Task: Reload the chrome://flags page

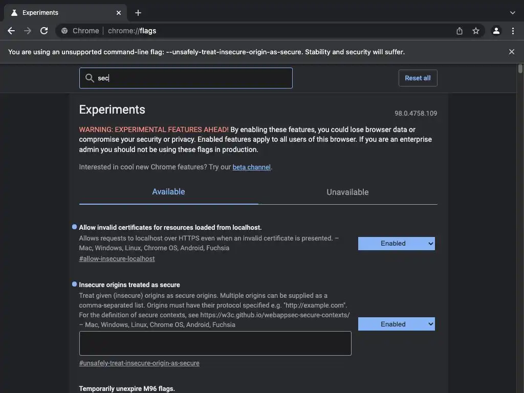Action: 44,31
